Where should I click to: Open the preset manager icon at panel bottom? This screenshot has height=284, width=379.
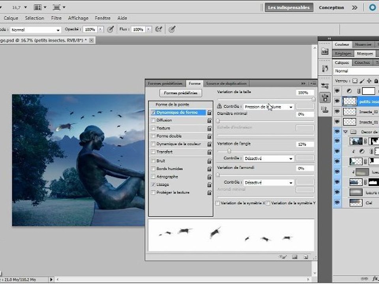click(295, 257)
